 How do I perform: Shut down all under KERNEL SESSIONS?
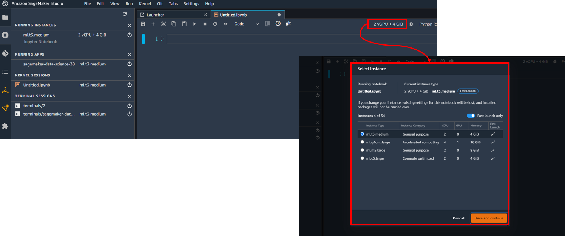[x=130, y=75]
